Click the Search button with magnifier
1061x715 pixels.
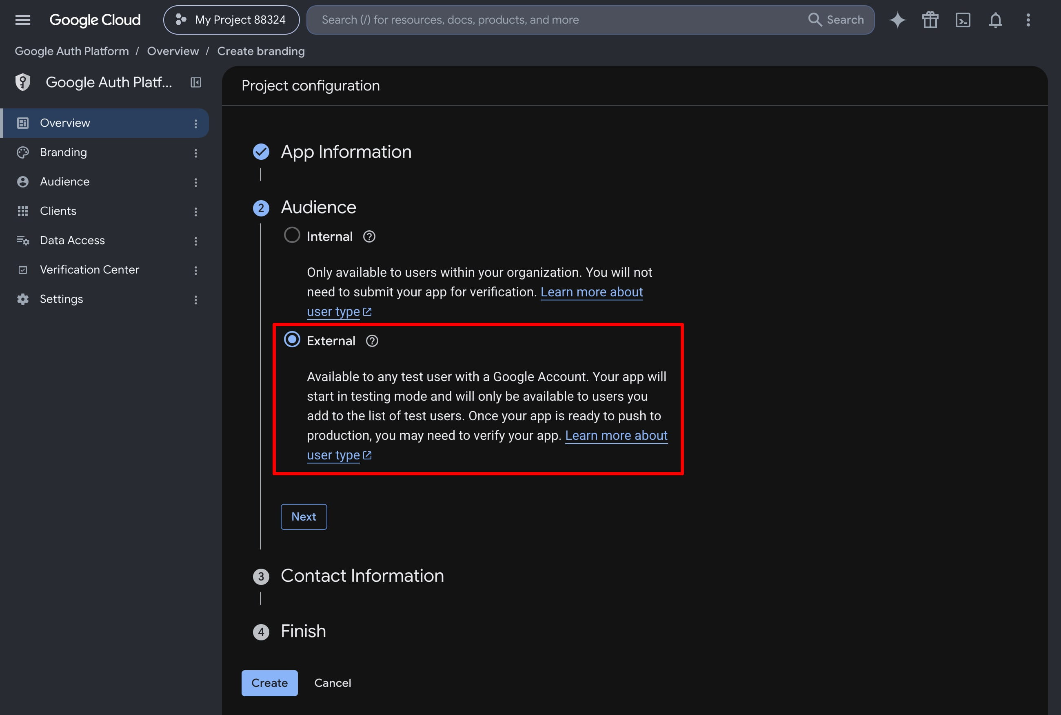pyautogui.click(x=836, y=20)
